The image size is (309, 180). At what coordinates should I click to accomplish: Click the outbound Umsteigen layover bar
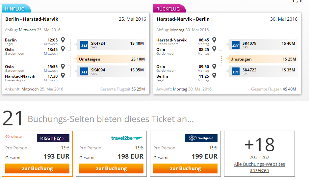pos(112,59)
